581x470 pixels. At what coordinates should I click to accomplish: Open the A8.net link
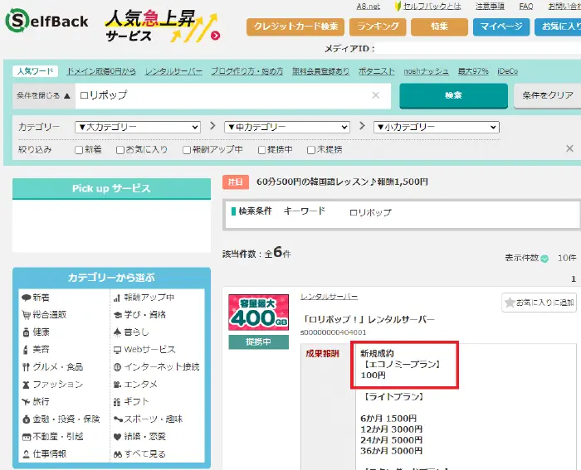tap(369, 7)
